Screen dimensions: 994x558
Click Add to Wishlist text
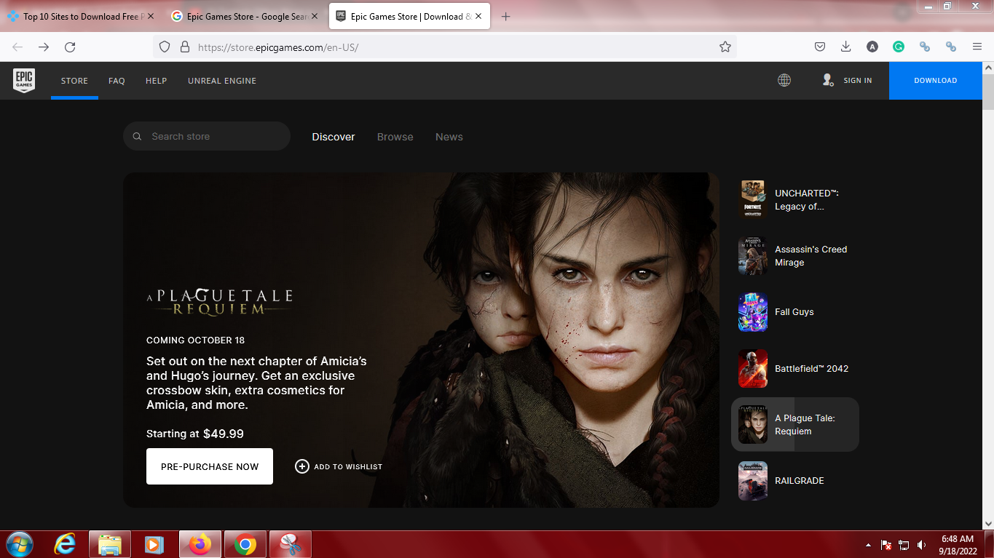[348, 467]
